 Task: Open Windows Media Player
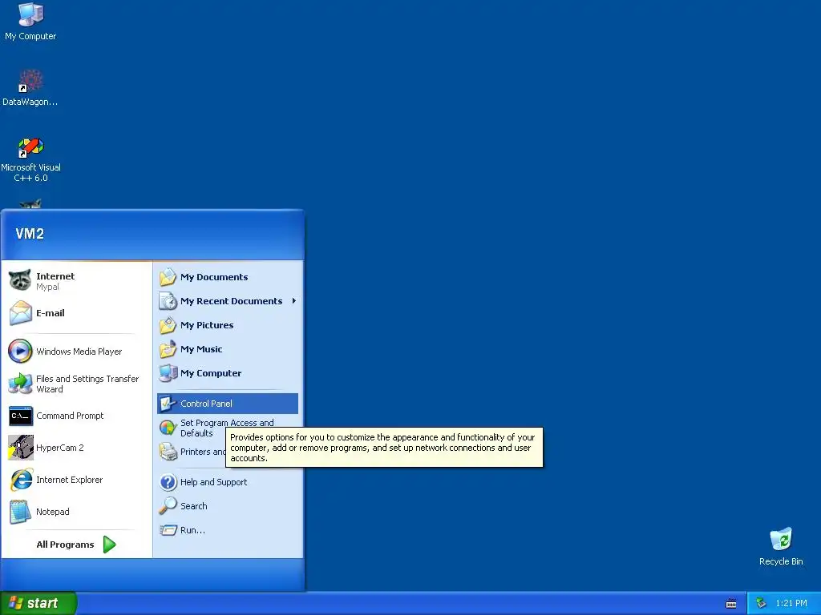coord(76,352)
